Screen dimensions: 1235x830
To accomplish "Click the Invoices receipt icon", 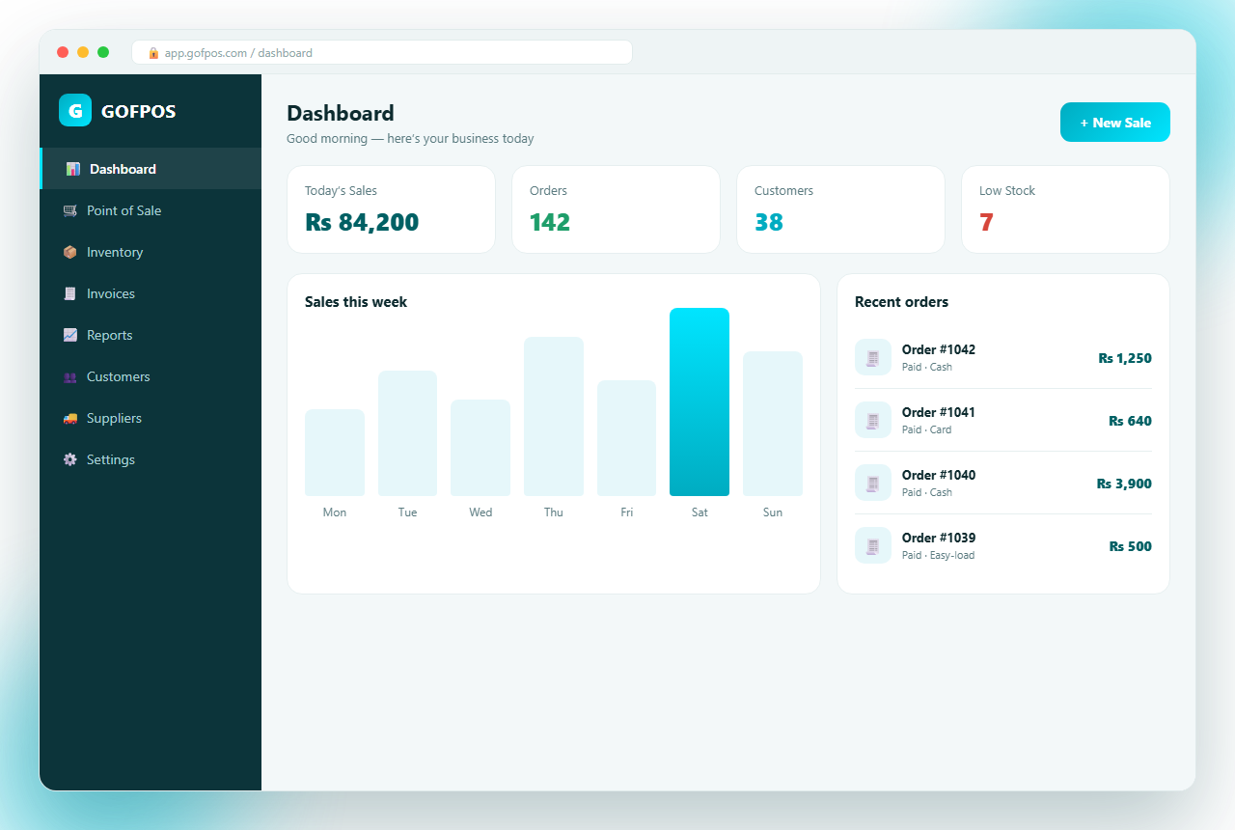I will (70, 293).
